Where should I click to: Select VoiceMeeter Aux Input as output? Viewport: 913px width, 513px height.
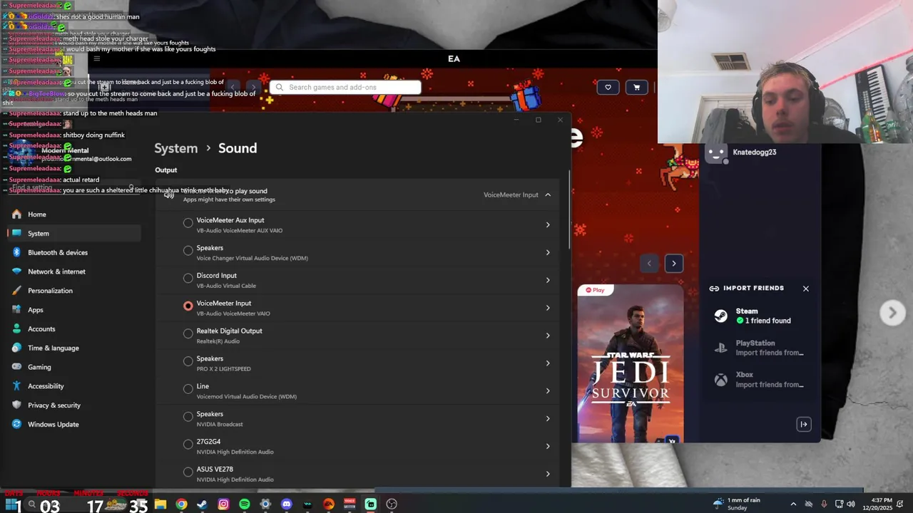click(x=188, y=223)
